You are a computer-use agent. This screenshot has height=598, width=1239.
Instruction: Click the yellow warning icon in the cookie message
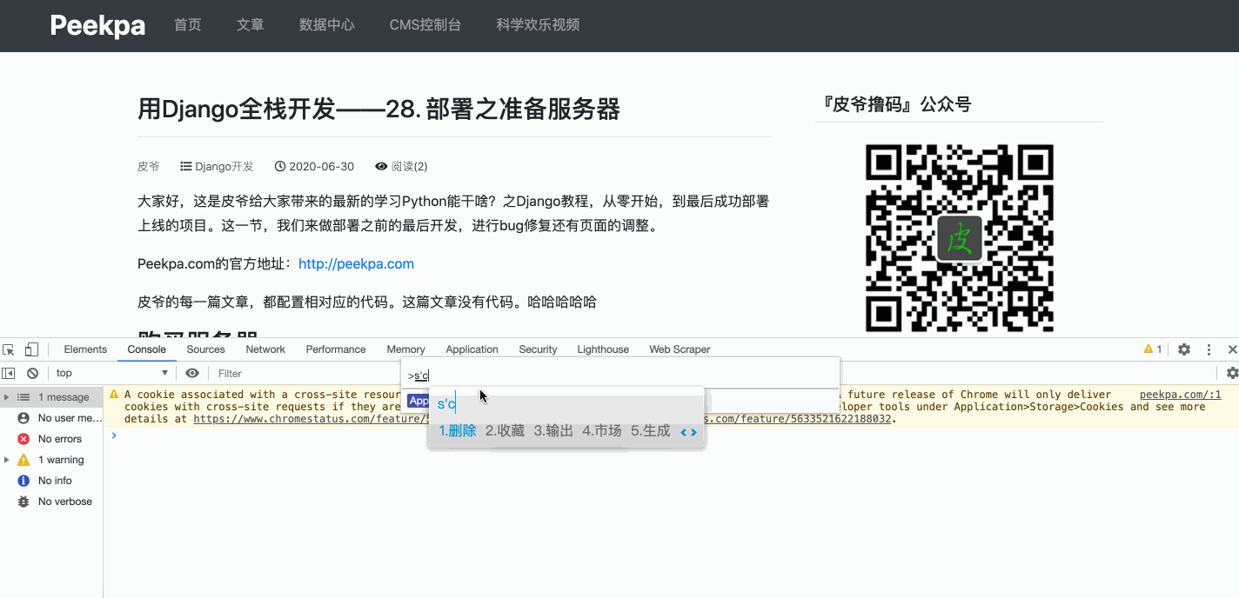coord(114,395)
